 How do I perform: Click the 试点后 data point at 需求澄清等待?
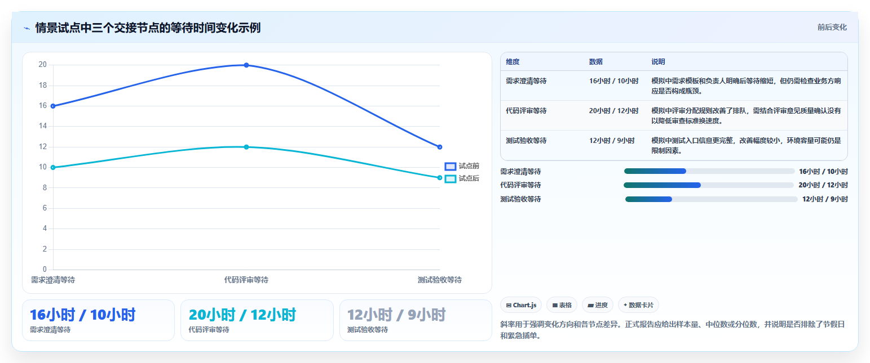pos(53,167)
